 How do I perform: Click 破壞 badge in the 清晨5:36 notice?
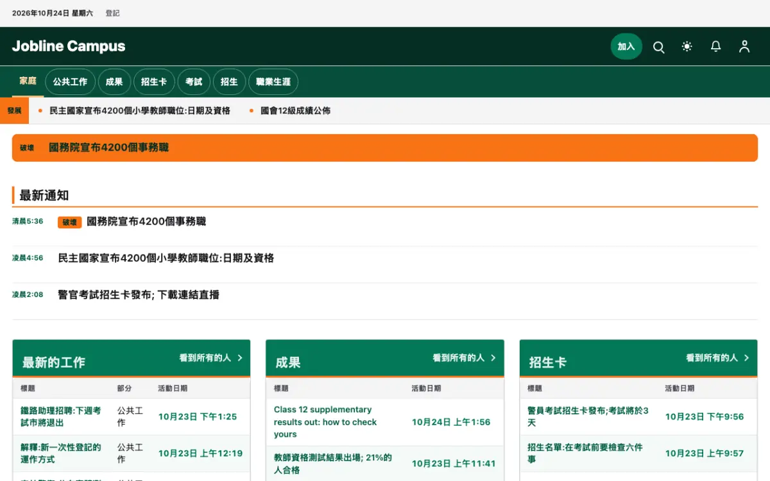click(70, 223)
